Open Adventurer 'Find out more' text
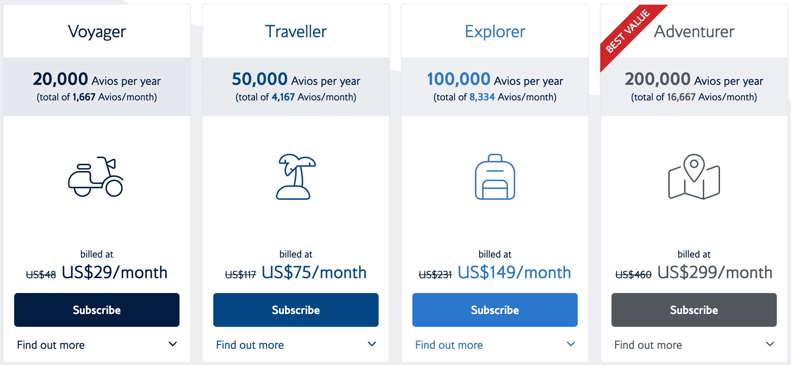This screenshot has width=791, height=365. pyautogui.click(x=648, y=345)
